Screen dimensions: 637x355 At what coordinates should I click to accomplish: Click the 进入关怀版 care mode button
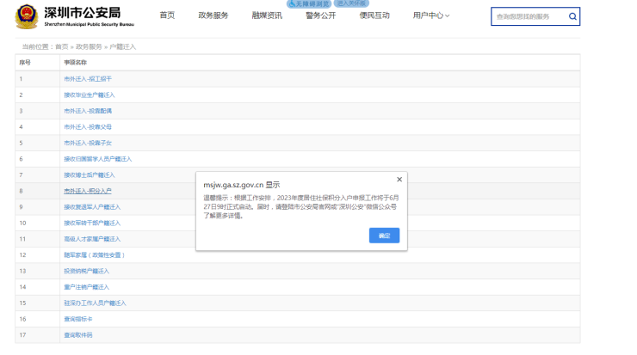point(352,3)
